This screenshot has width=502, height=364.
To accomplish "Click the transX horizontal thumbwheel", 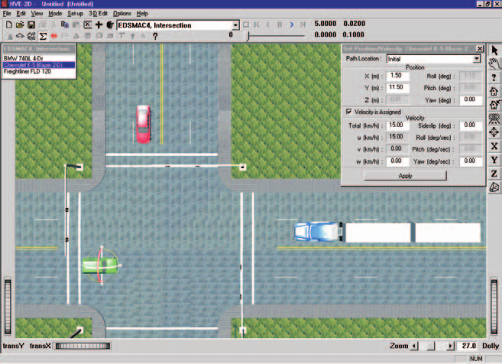I will [x=83, y=346].
